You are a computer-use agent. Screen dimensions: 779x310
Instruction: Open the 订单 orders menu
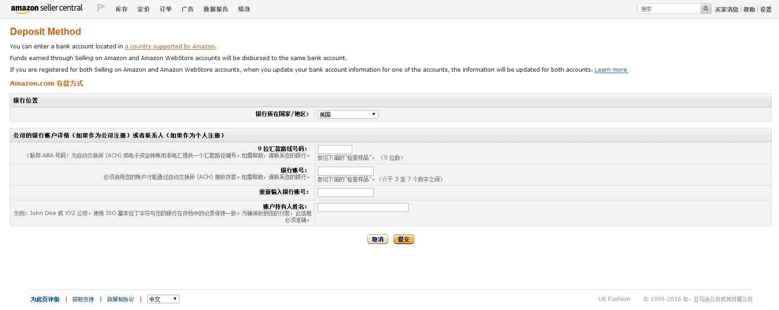(166, 9)
